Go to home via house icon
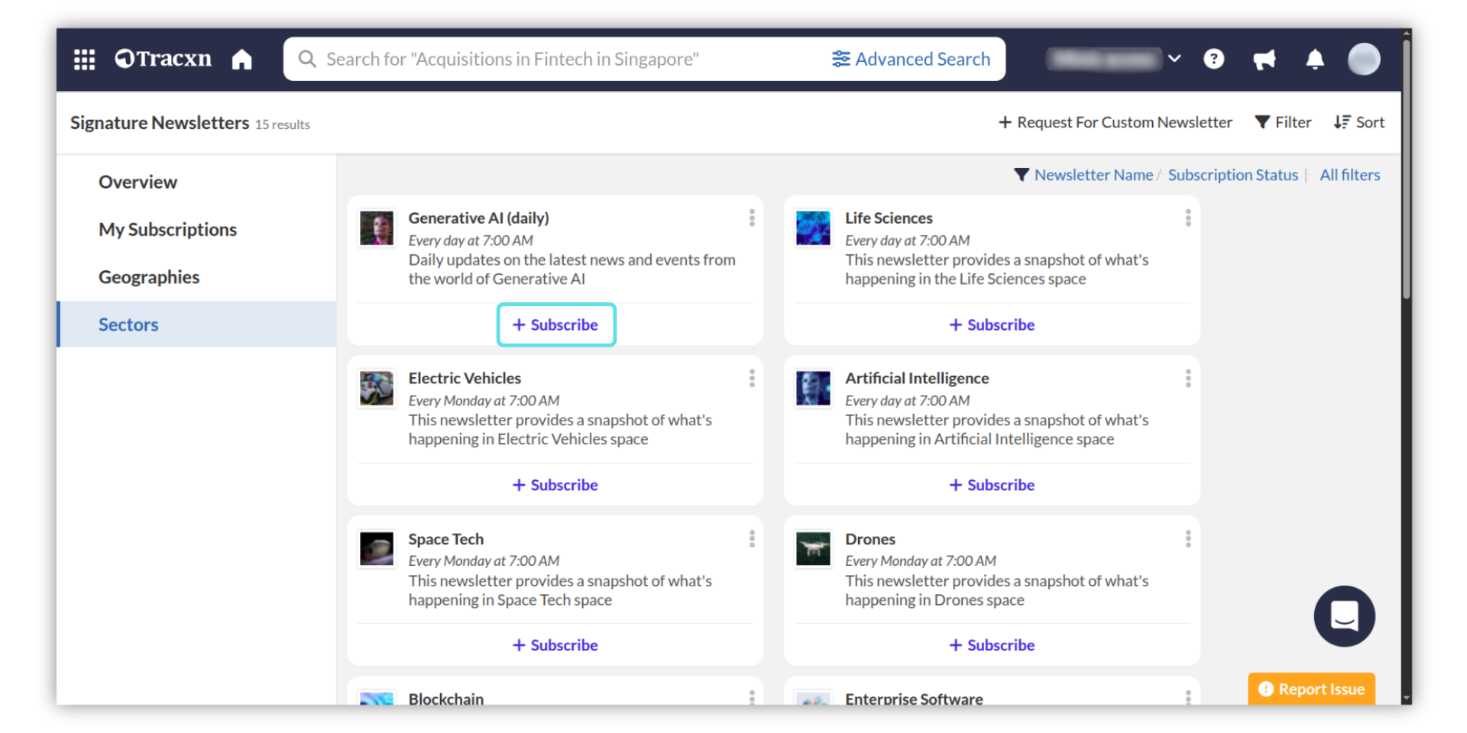The image size is (1467, 733). [242, 59]
